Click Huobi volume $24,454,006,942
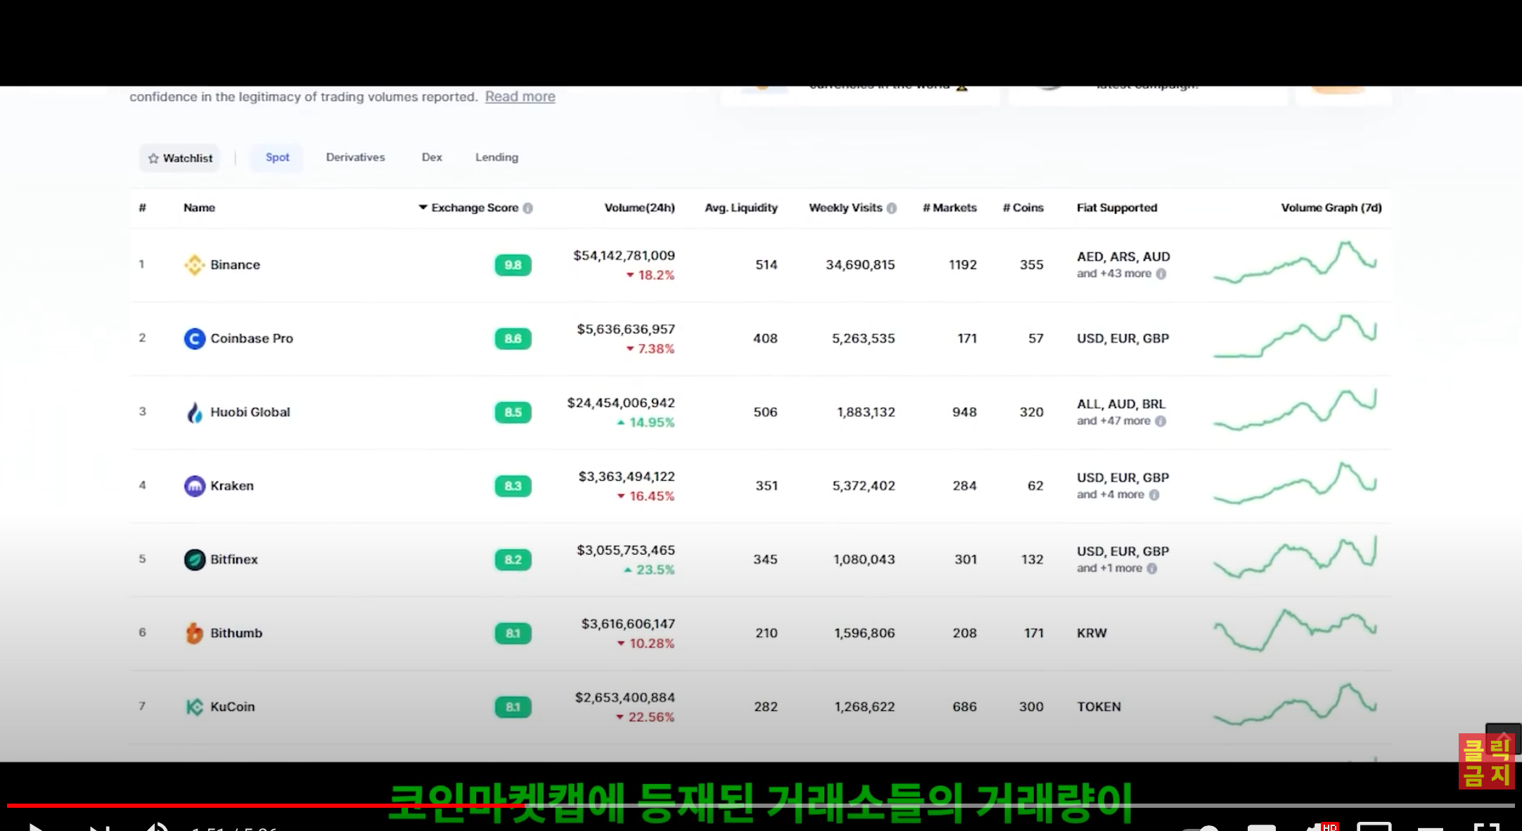1522x831 pixels. (621, 404)
